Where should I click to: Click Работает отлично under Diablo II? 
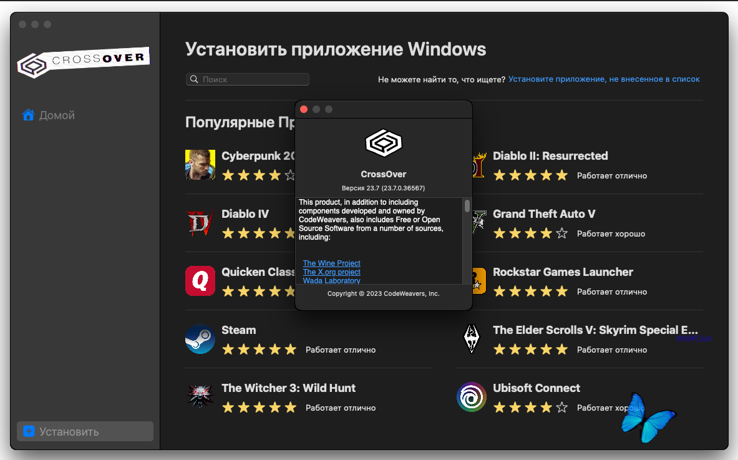coord(612,175)
